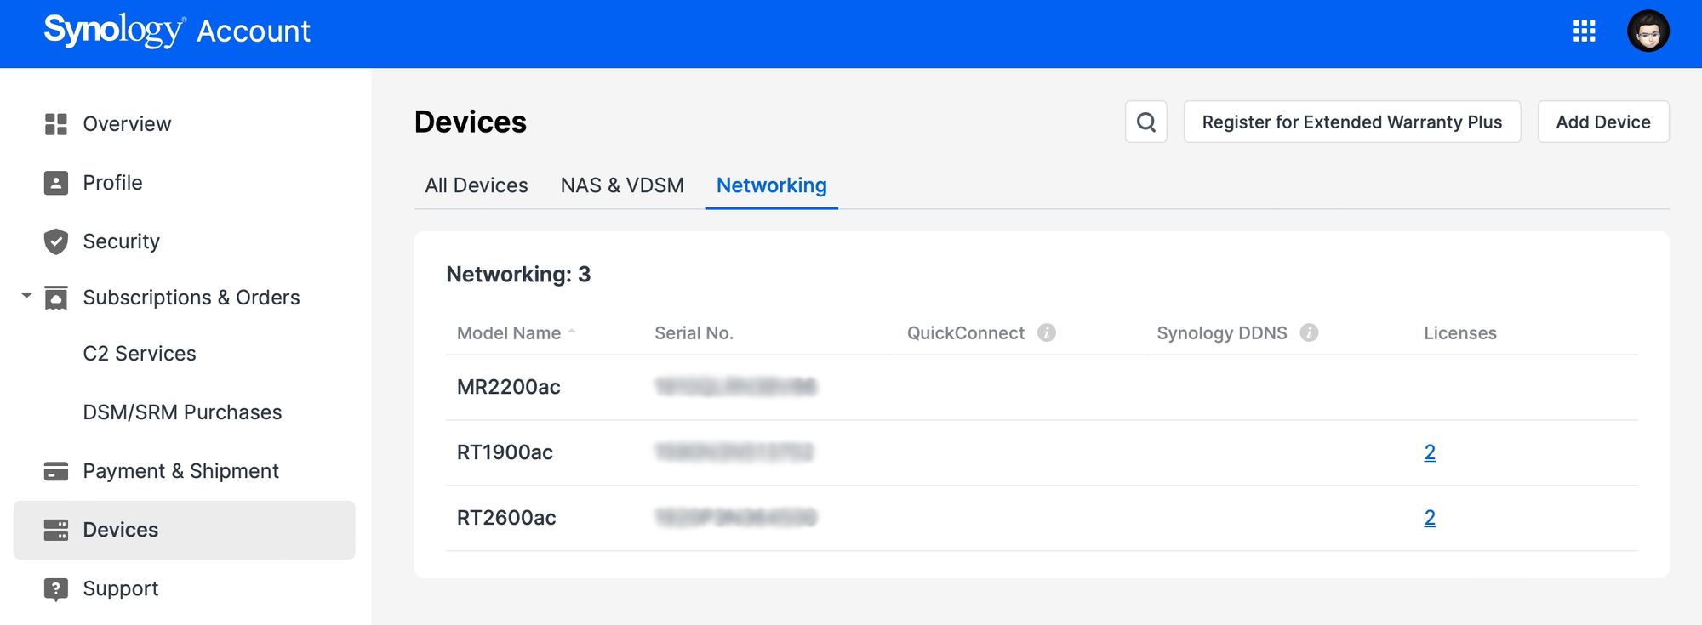The height and width of the screenshot is (625, 1702).
Task: Click the Support question mark icon
Action: tap(56, 588)
